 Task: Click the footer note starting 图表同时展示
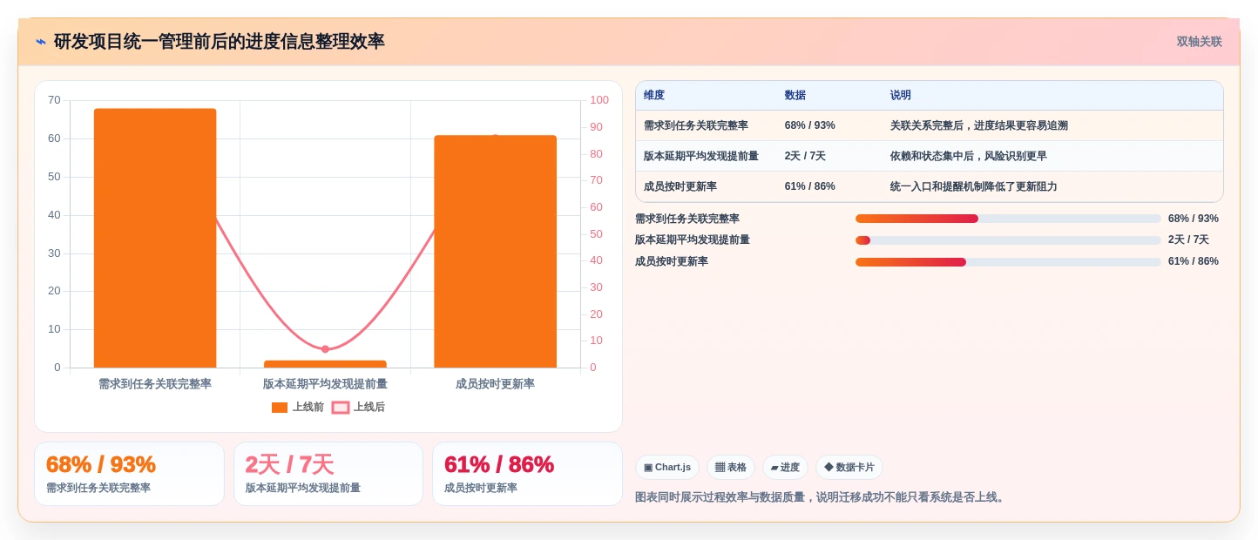[x=822, y=497]
